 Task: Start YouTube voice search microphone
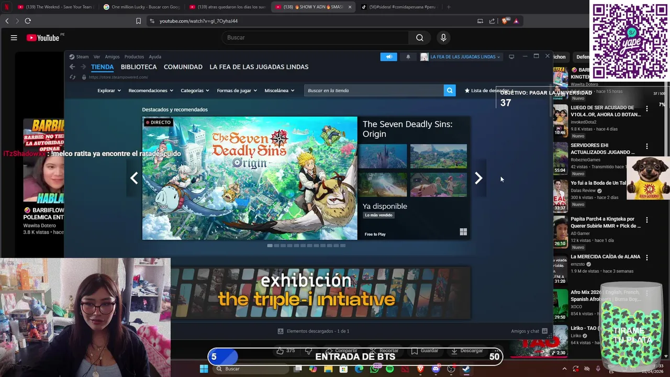pyautogui.click(x=443, y=38)
